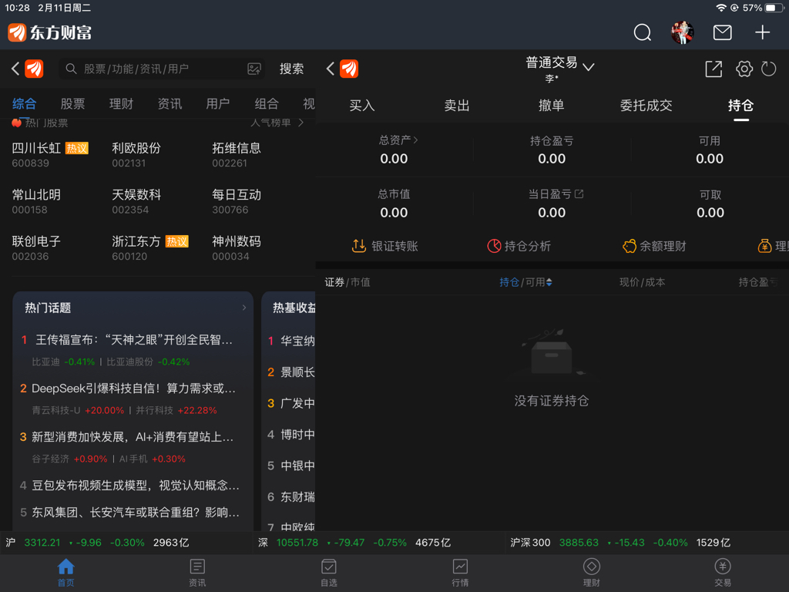Check the battery status indicator
Screen dimensions: 789x592
click(772, 8)
